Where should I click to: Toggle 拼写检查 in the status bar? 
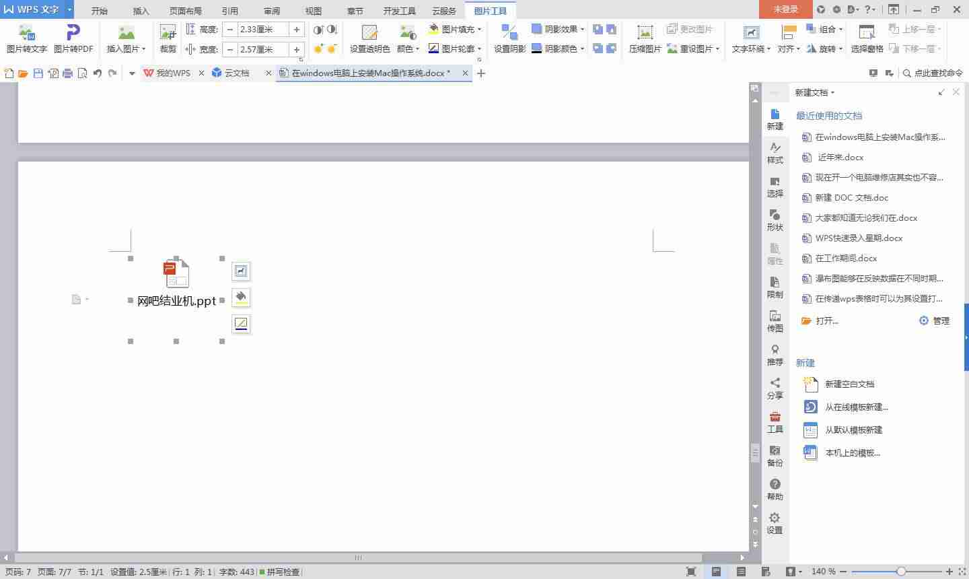coord(279,572)
